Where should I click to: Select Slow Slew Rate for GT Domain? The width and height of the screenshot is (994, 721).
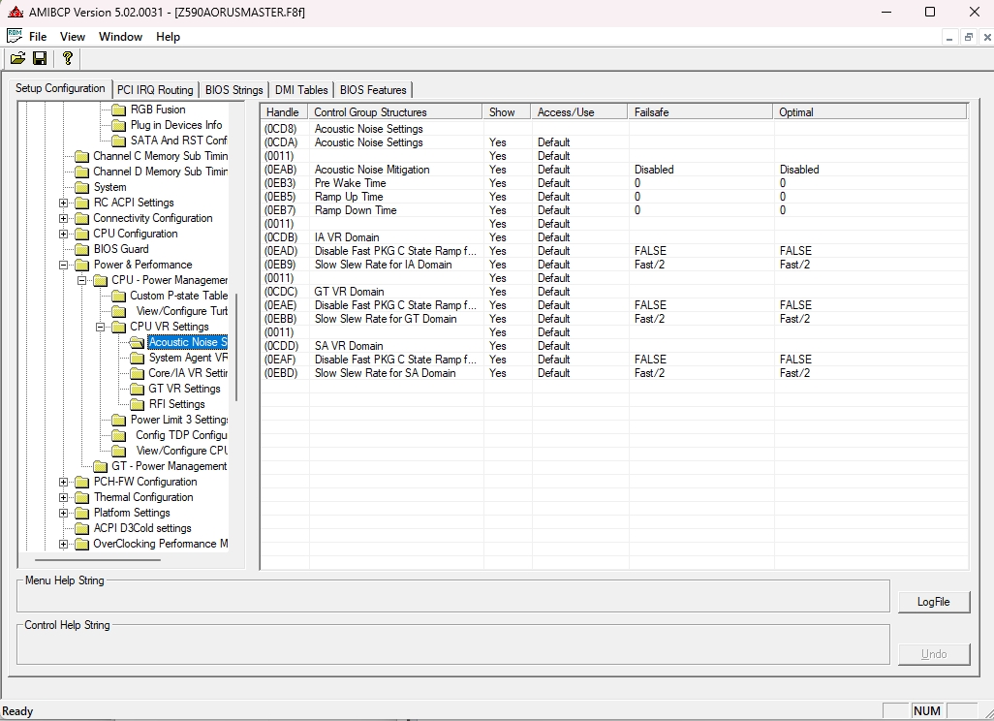(x=613, y=319)
